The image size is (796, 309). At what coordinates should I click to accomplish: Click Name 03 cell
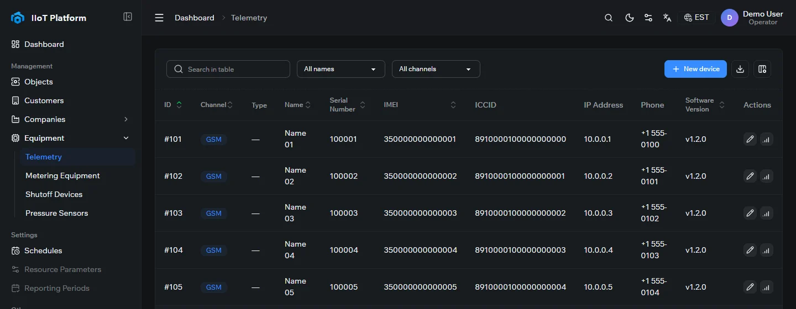click(x=295, y=213)
